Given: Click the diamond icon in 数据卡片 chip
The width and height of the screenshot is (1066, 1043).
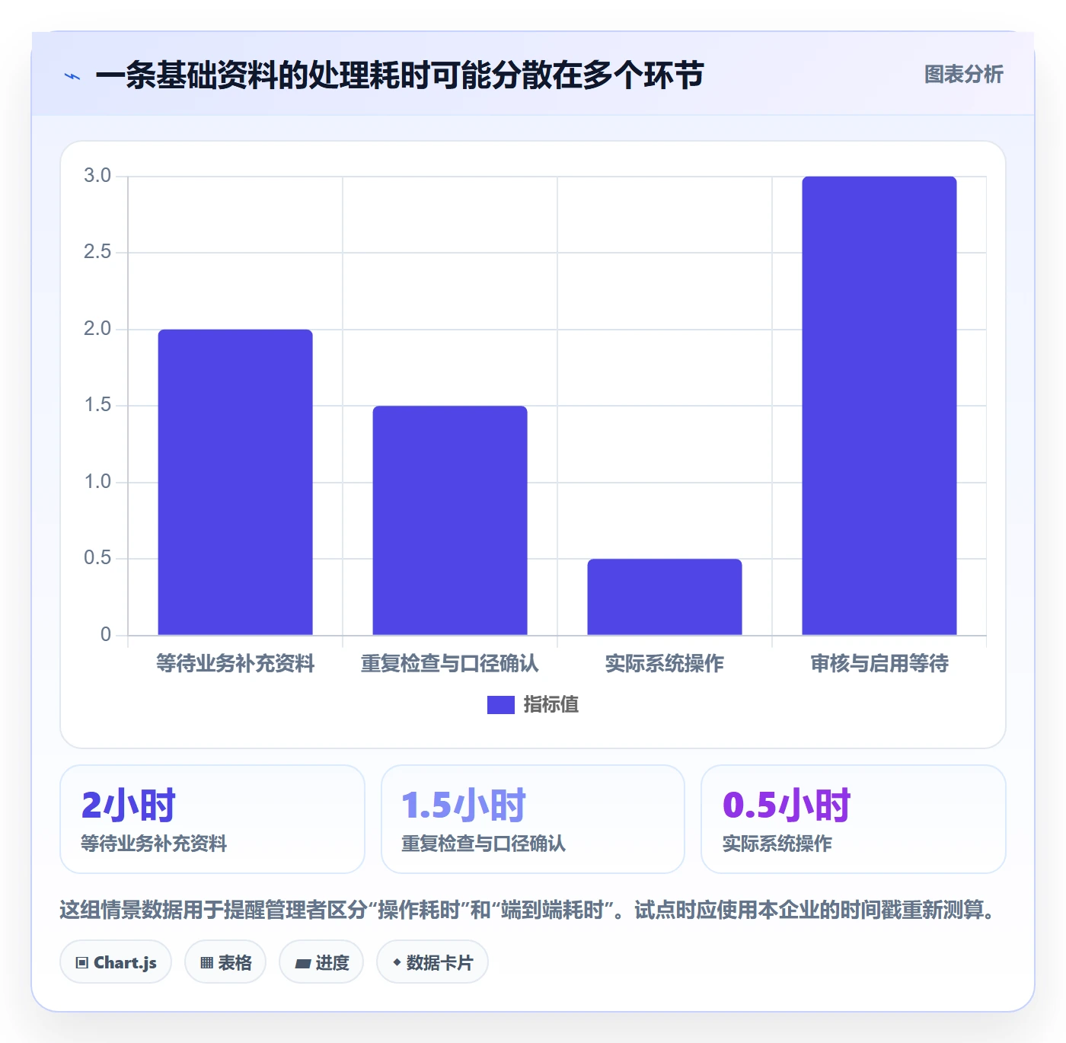Looking at the screenshot, I should tap(397, 962).
